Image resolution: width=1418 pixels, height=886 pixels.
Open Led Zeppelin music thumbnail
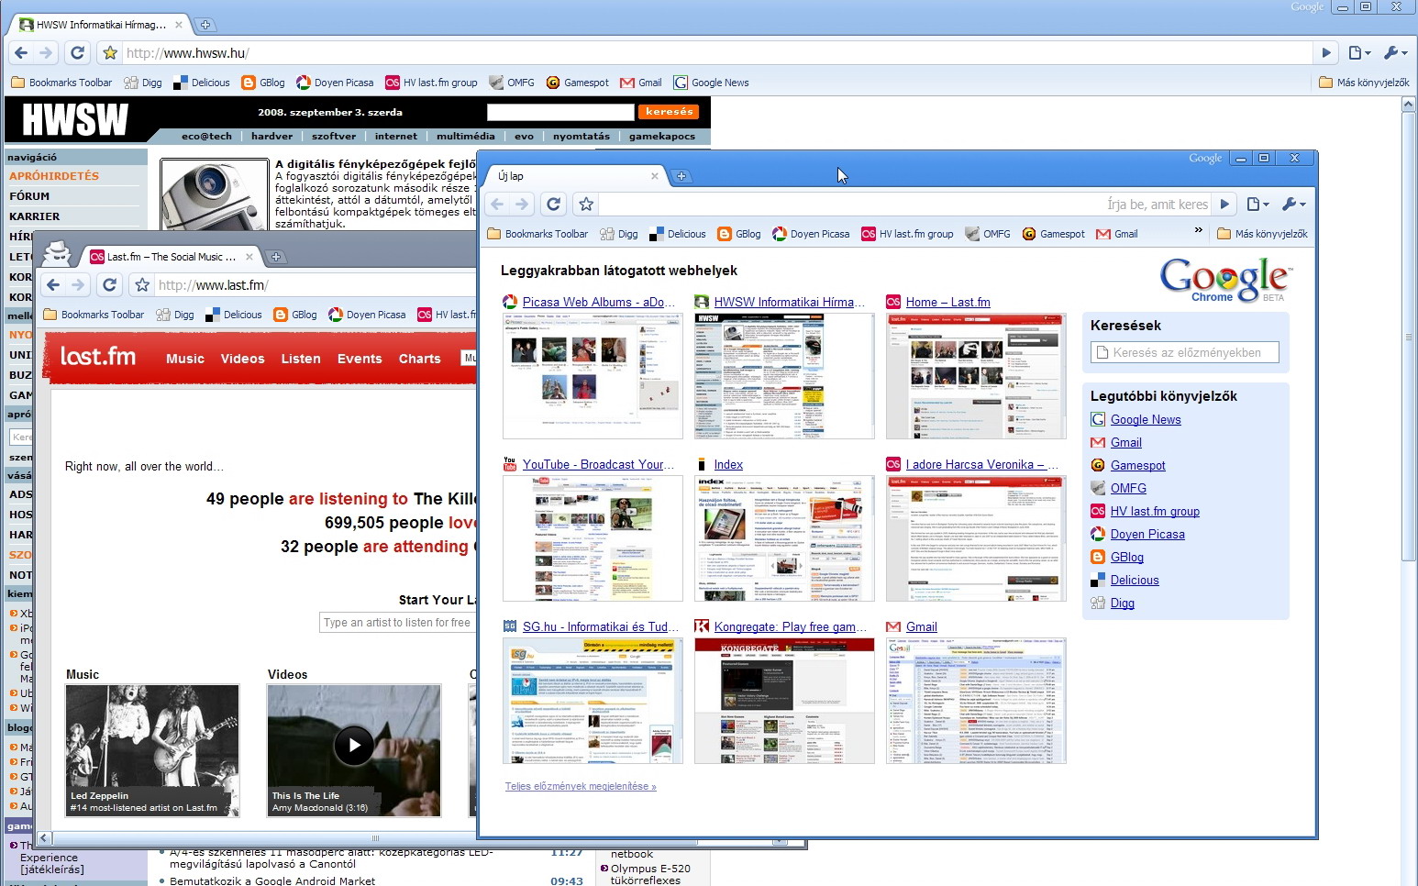point(152,750)
